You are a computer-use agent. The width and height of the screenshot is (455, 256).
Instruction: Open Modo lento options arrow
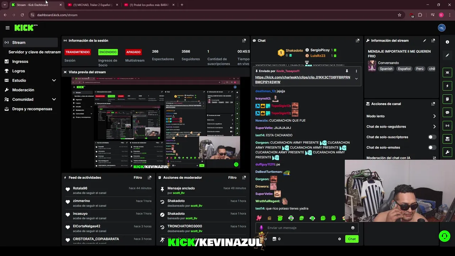(x=434, y=116)
